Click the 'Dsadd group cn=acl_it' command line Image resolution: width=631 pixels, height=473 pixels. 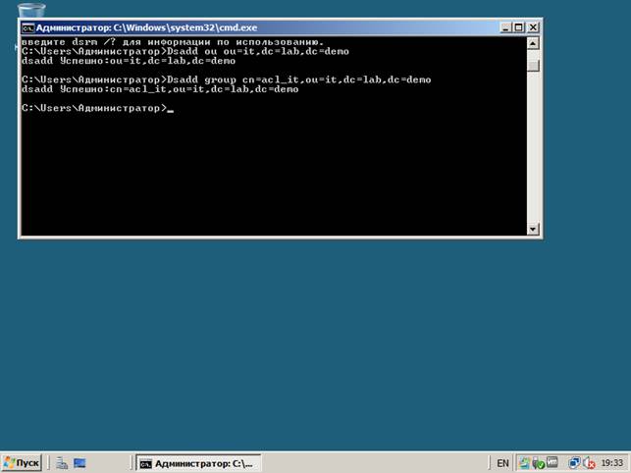pos(226,79)
